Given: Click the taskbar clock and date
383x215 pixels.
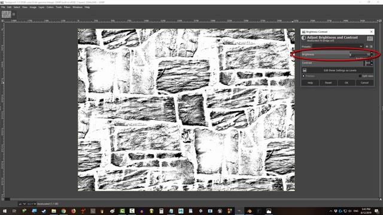Looking at the screenshot, I should click(366, 211).
